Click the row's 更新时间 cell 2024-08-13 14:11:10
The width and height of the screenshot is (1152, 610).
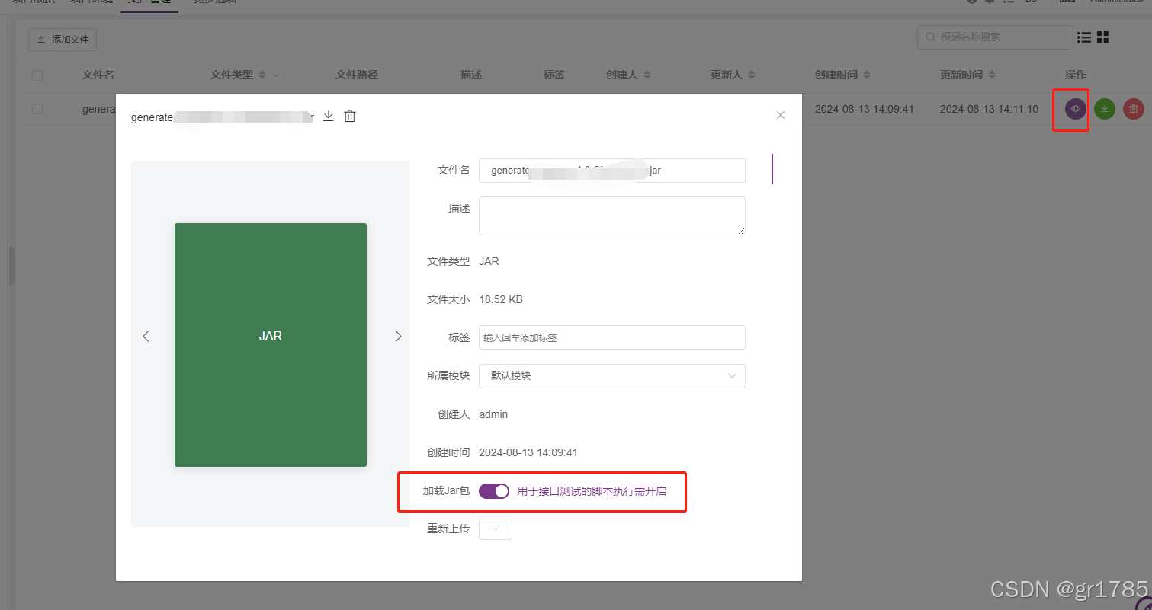coord(989,109)
